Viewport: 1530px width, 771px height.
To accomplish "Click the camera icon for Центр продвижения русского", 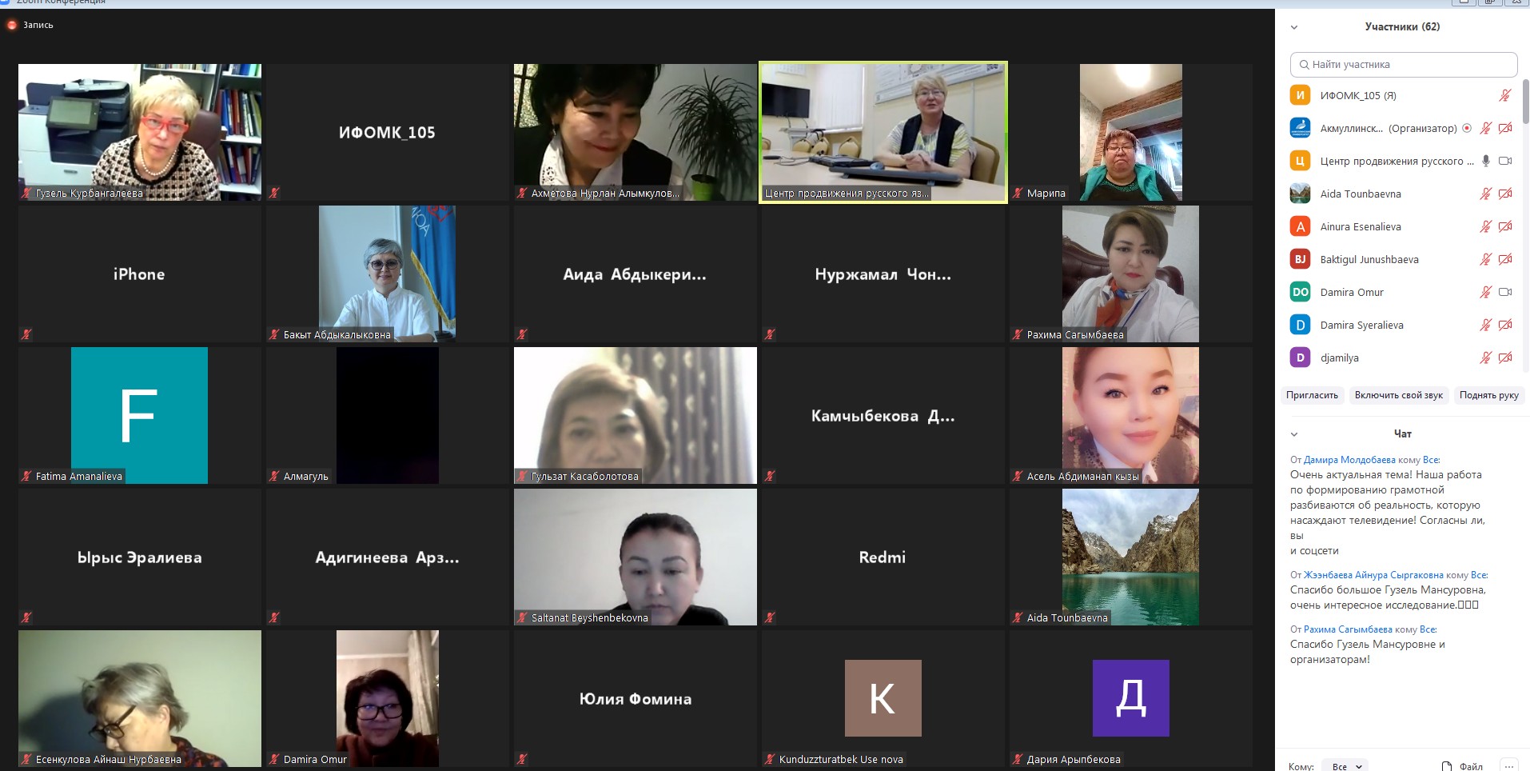I will (1504, 161).
